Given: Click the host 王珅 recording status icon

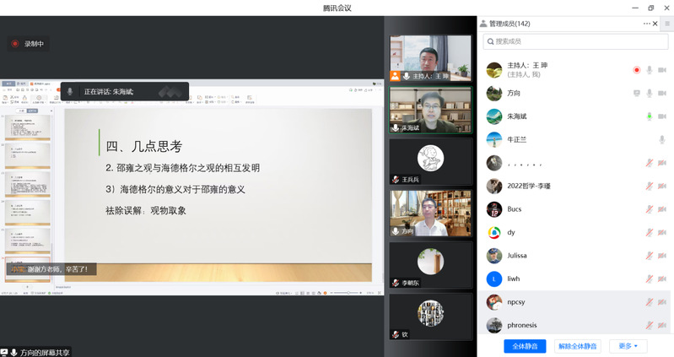Looking at the screenshot, I should (636, 70).
